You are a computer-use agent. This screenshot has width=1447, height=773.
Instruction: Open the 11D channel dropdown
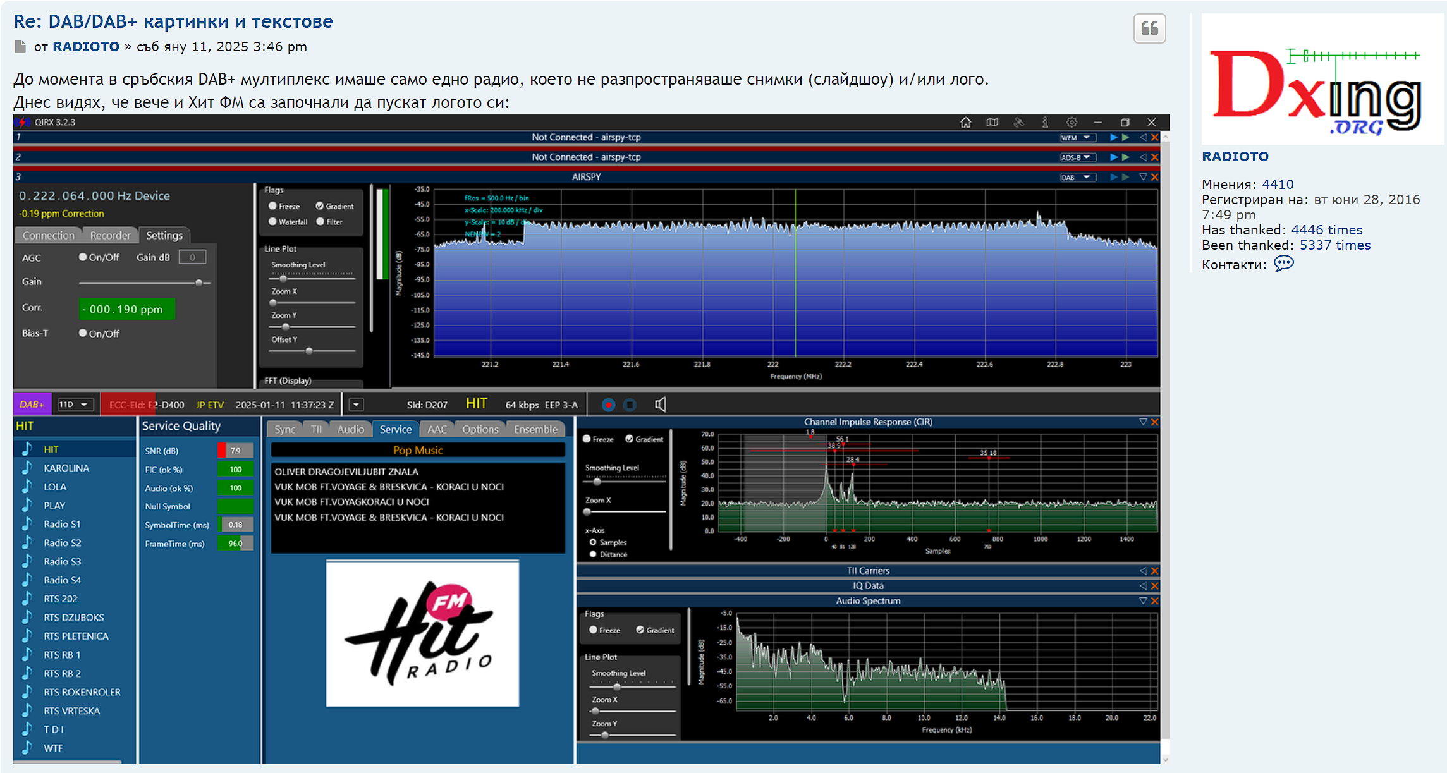click(75, 405)
